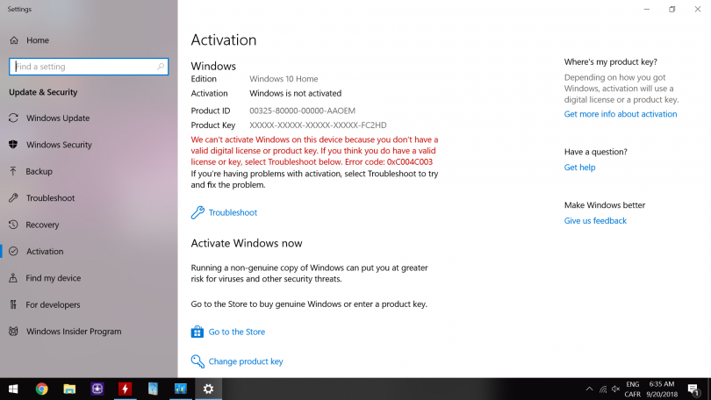Click the Home icon in the sidebar
The image size is (711, 400).
click(14, 40)
